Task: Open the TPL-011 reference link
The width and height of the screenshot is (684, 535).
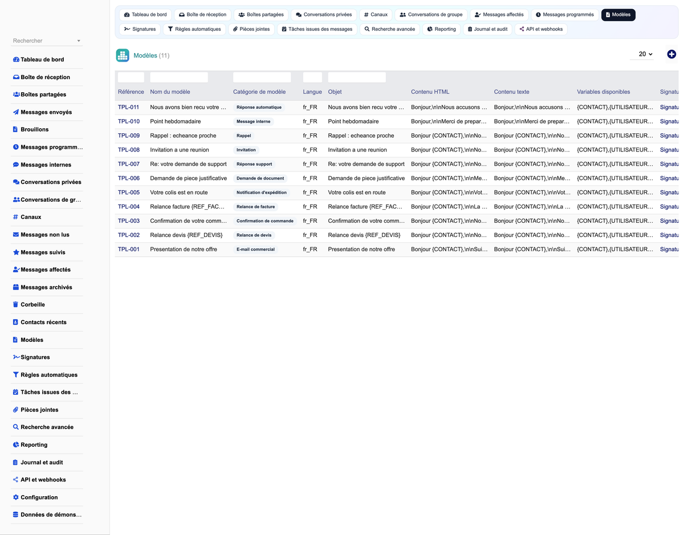Action: click(129, 107)
